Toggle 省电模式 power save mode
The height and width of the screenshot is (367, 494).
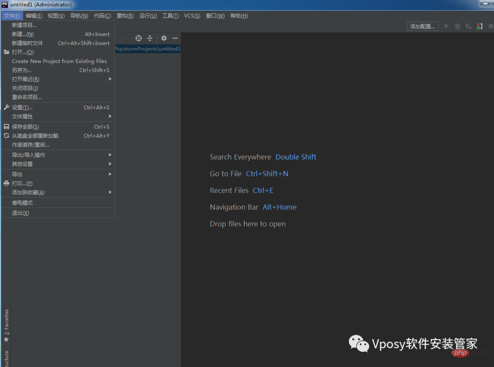click(58, 203)
